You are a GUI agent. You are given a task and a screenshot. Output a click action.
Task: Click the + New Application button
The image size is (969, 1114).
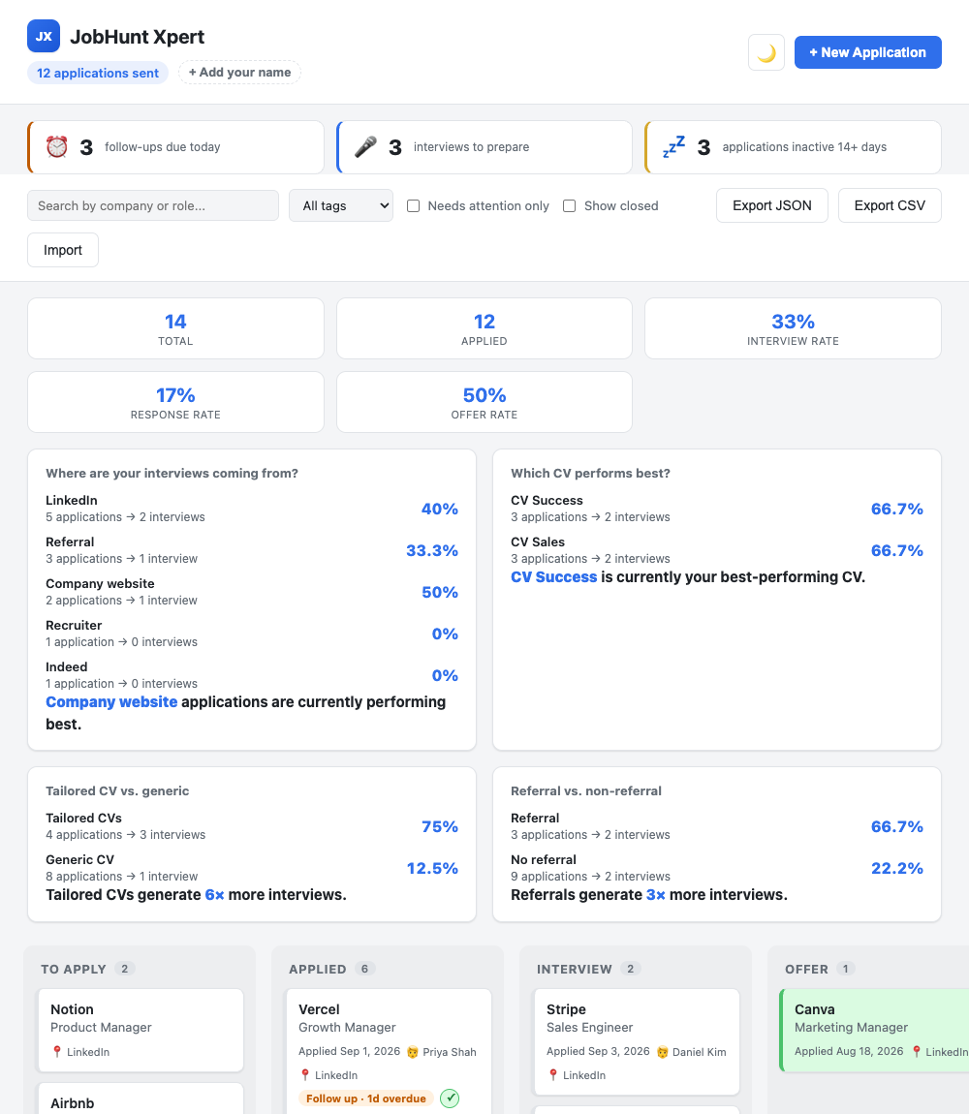867,52
